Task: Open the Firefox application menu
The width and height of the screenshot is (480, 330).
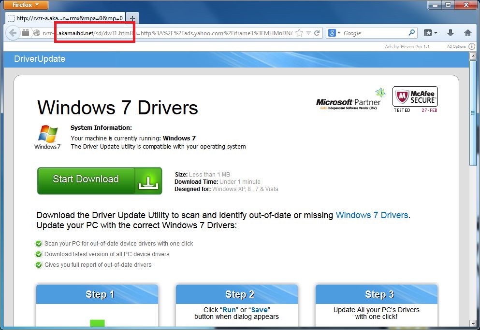Action: (26, 5)
